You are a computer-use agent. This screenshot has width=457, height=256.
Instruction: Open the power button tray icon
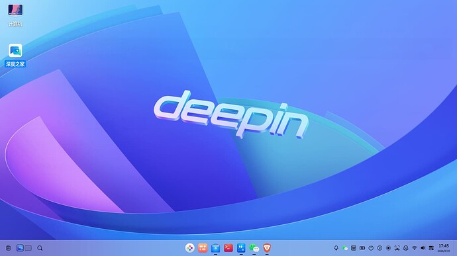click(371, 248)
